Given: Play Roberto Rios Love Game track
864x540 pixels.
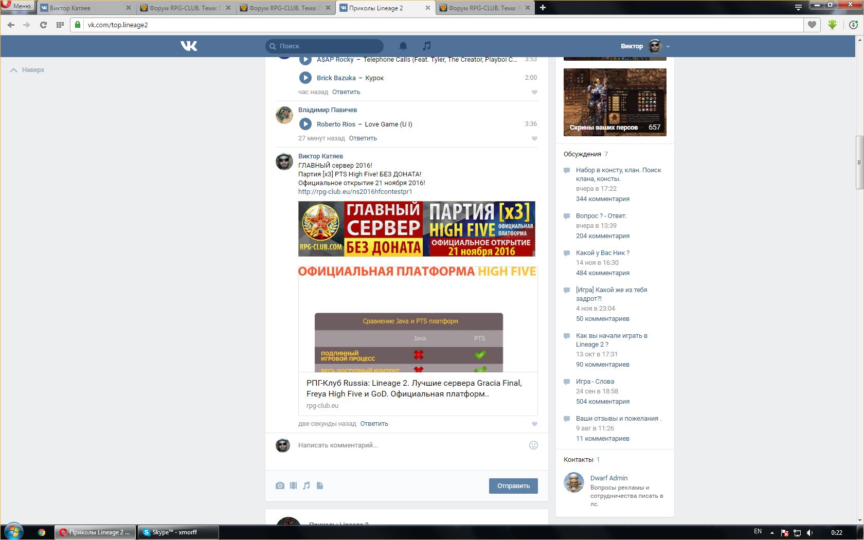Looking at the screenshot, I should click(305, 124).
